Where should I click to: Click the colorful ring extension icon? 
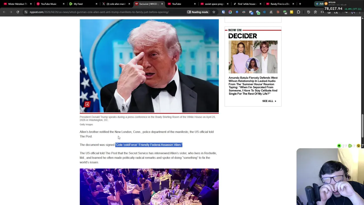[x=230, y=12]
